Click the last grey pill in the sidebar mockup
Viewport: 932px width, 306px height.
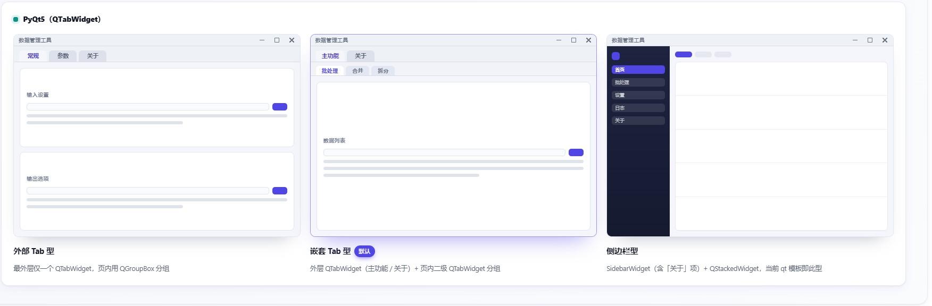click(x=723, y=54)
